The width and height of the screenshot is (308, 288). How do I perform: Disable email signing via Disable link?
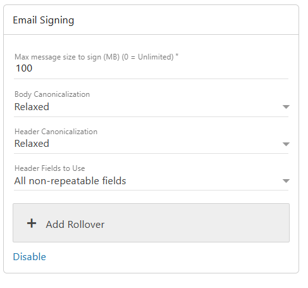point(30,257)
